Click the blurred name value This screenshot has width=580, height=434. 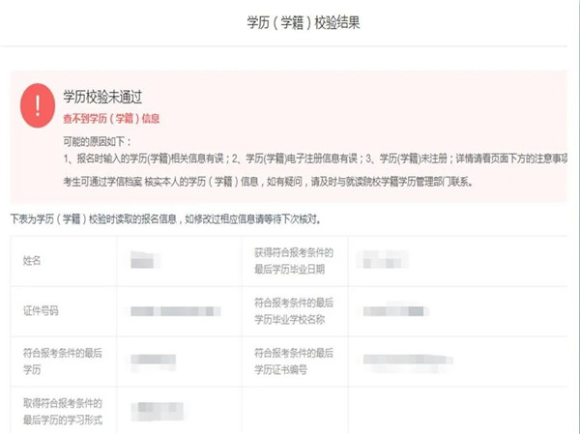[x=144, y=261]
